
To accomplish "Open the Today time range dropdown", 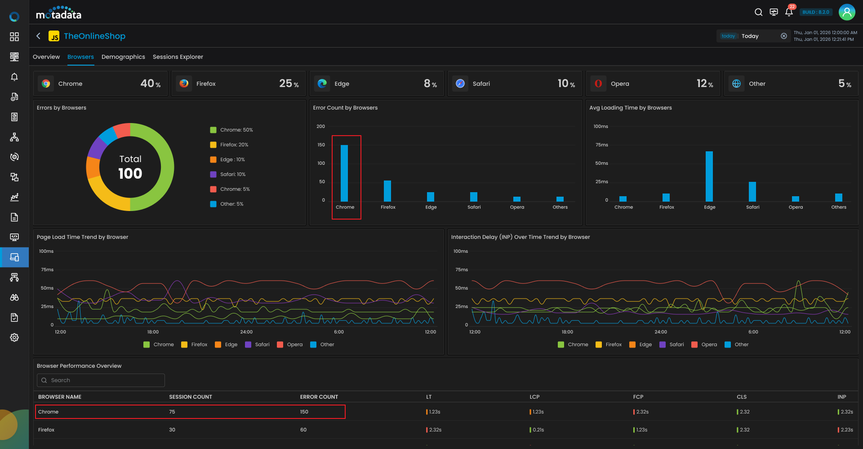I will pos(751,36).
